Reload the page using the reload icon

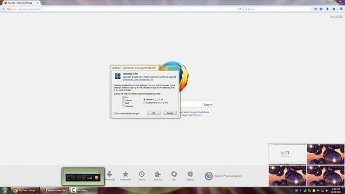(240, 9)
